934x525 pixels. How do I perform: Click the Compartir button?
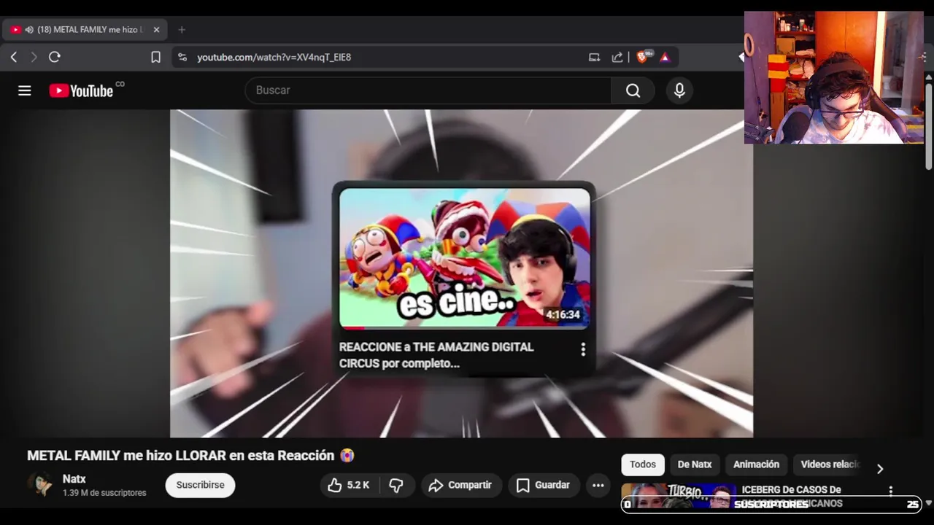[460, 485]
